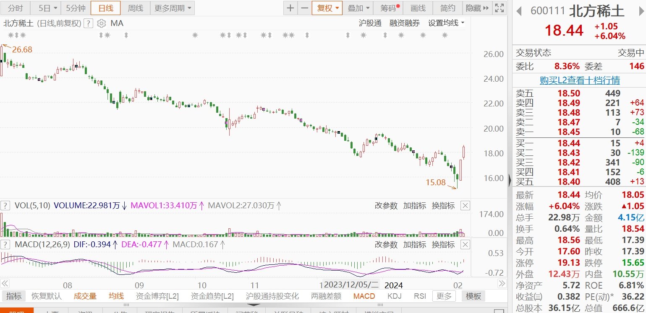This screenshot has width=646, height=313.
Task: Click the chip distribution 筹码 button
Action: (x=388, y=8)
